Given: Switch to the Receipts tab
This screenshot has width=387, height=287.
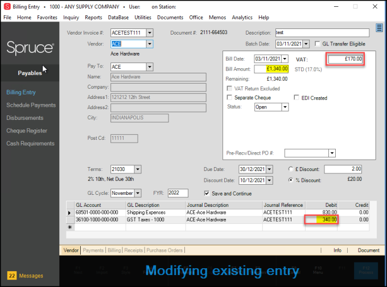Looking at the screenshot, I should point(134,250).
